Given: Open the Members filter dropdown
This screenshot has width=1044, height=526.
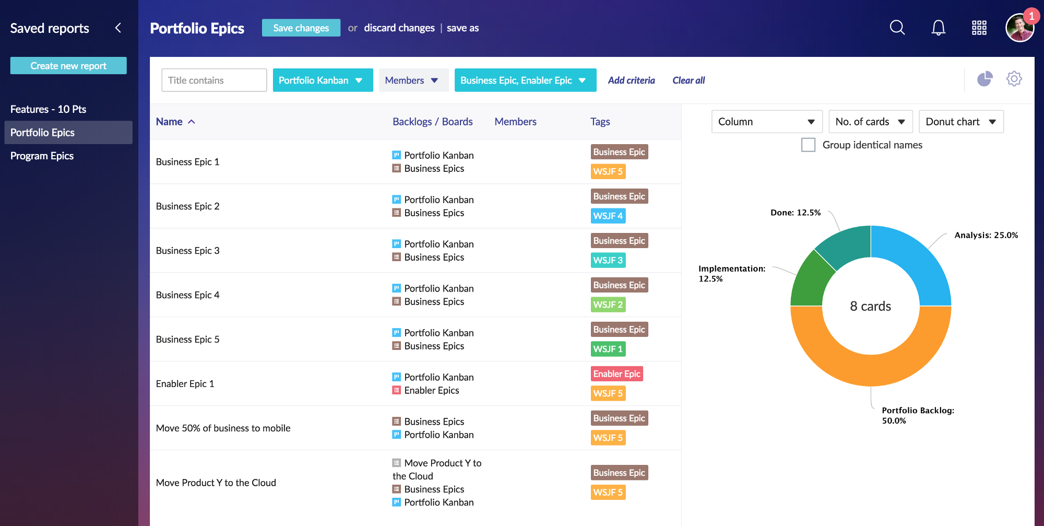Looking at the screenshot, I should click(x=413, y=80).
